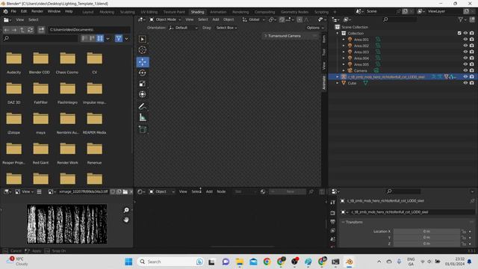Open the Select Box drag dropdown
478x269 pixels.
pos(226,28)
